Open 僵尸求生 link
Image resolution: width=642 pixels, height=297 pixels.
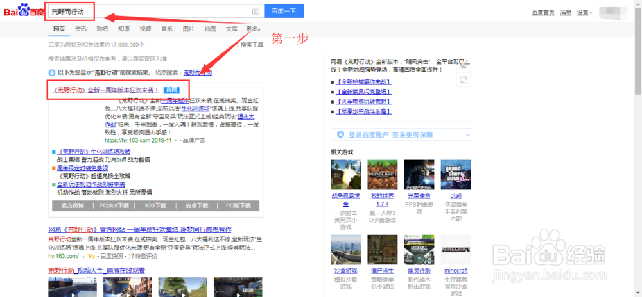click(383, 271)
